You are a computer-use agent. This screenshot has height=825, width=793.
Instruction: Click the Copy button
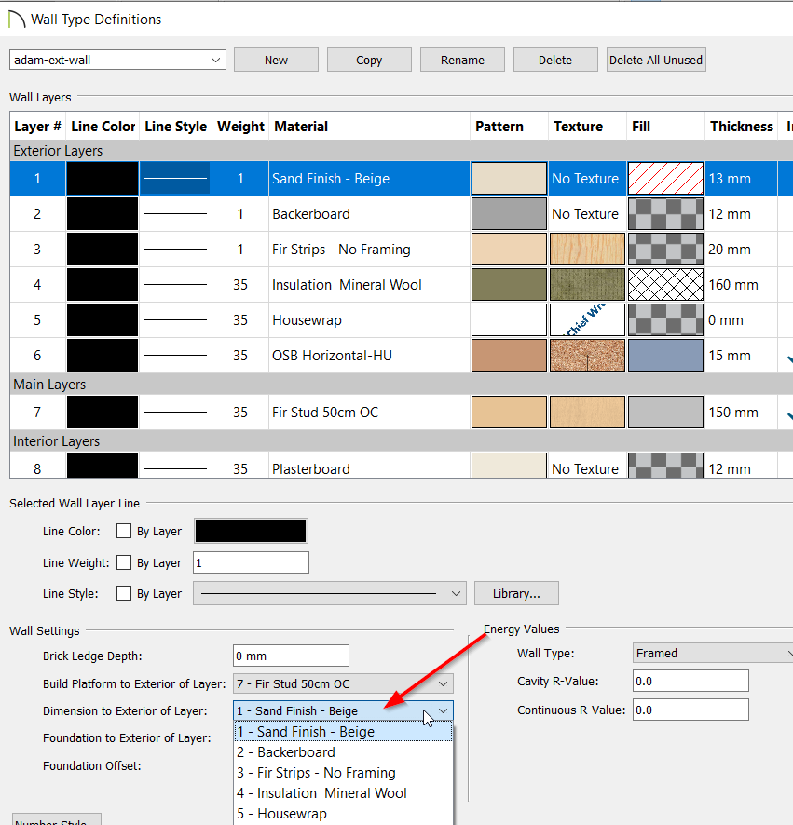click(369, 60)
